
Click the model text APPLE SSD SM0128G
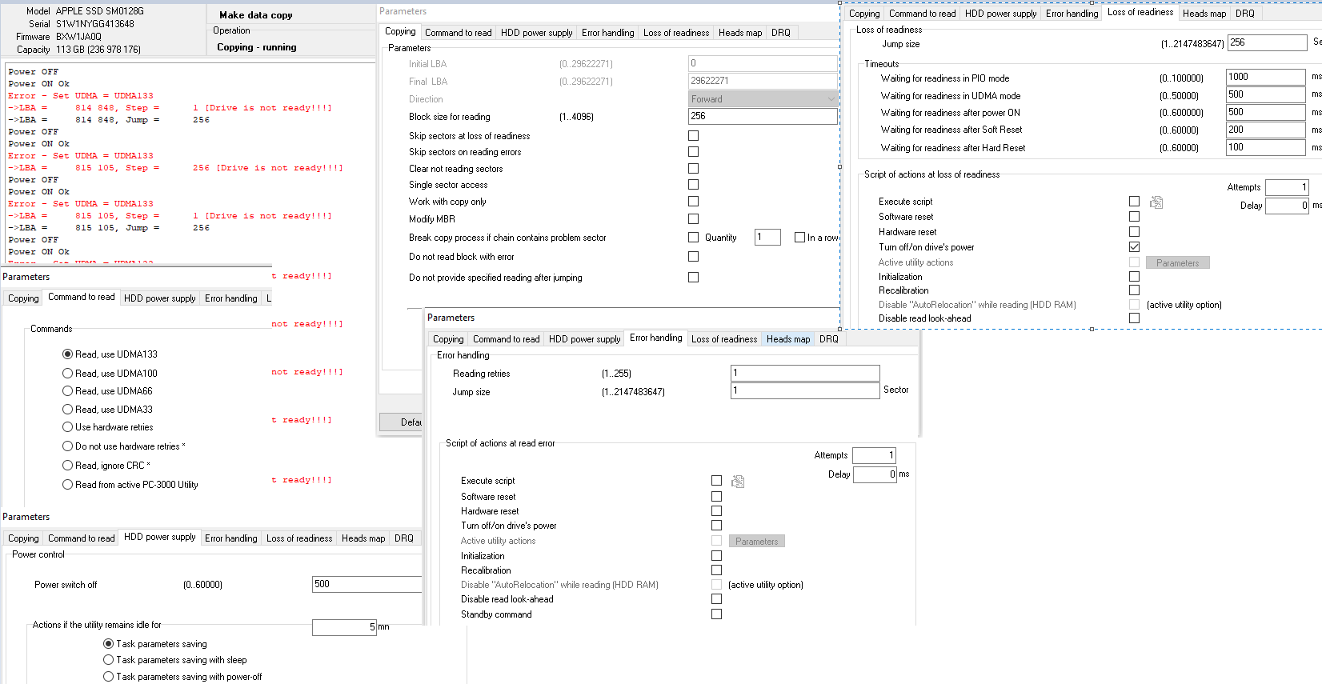click(100, 11)
